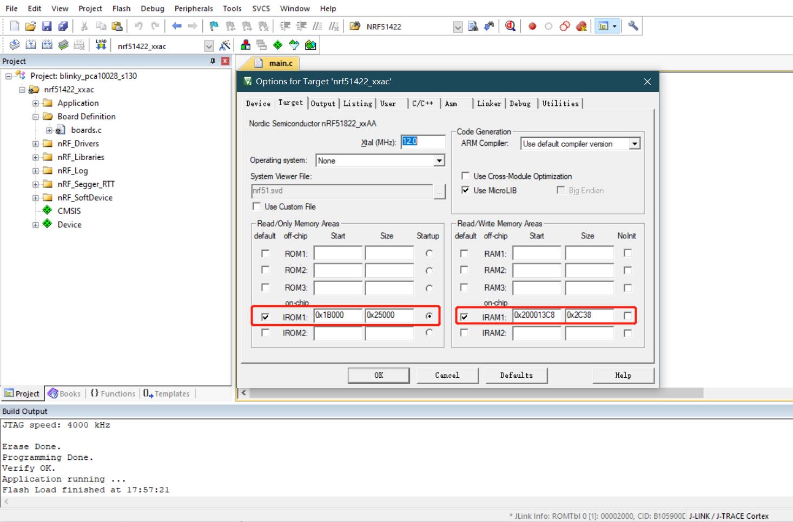Download to flash with LOAD icon

coord(101,45)
